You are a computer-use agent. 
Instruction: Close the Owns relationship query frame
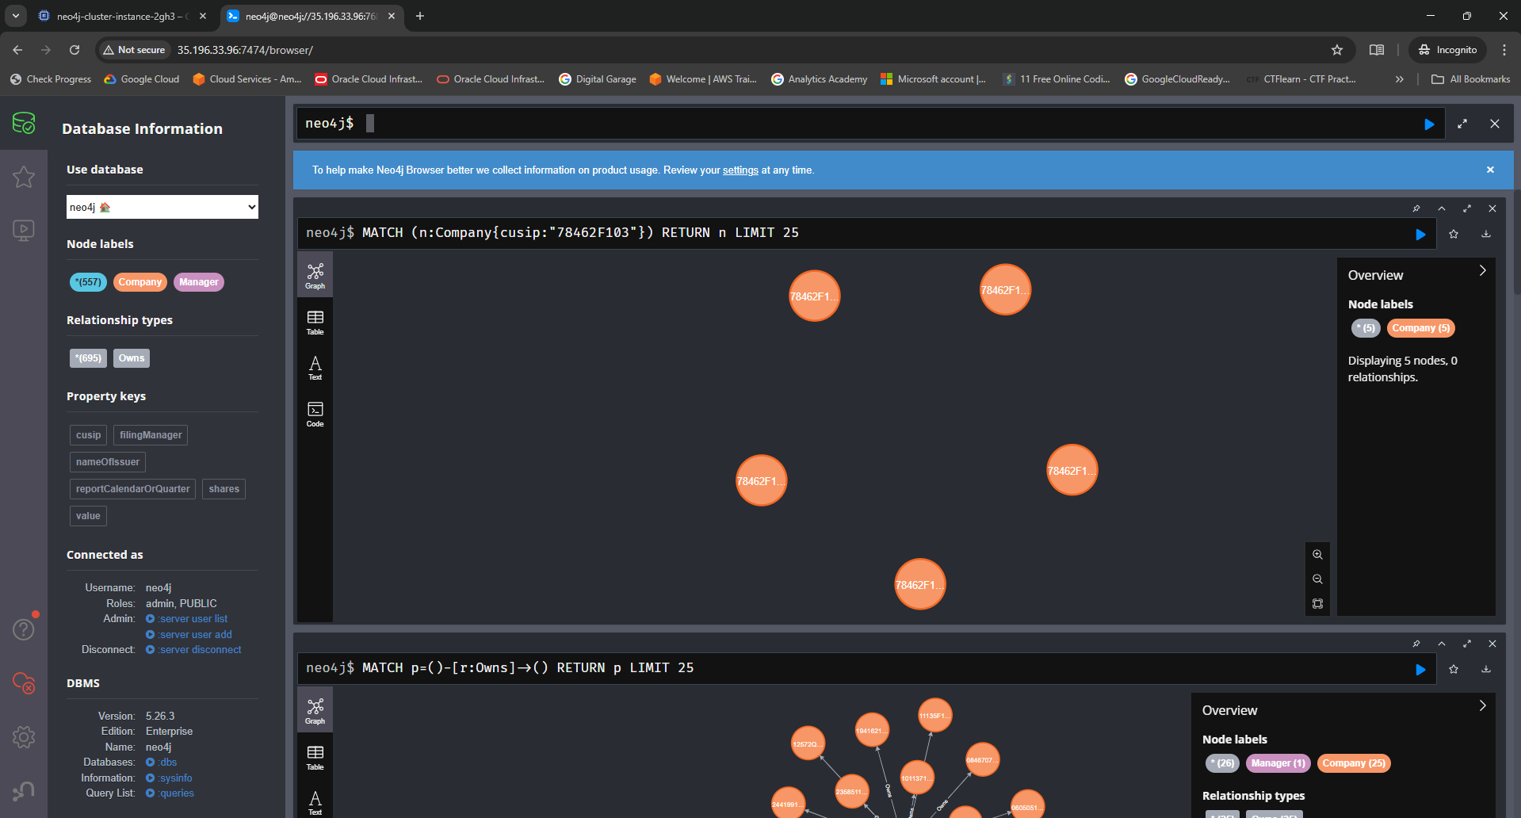(1492, 644)
